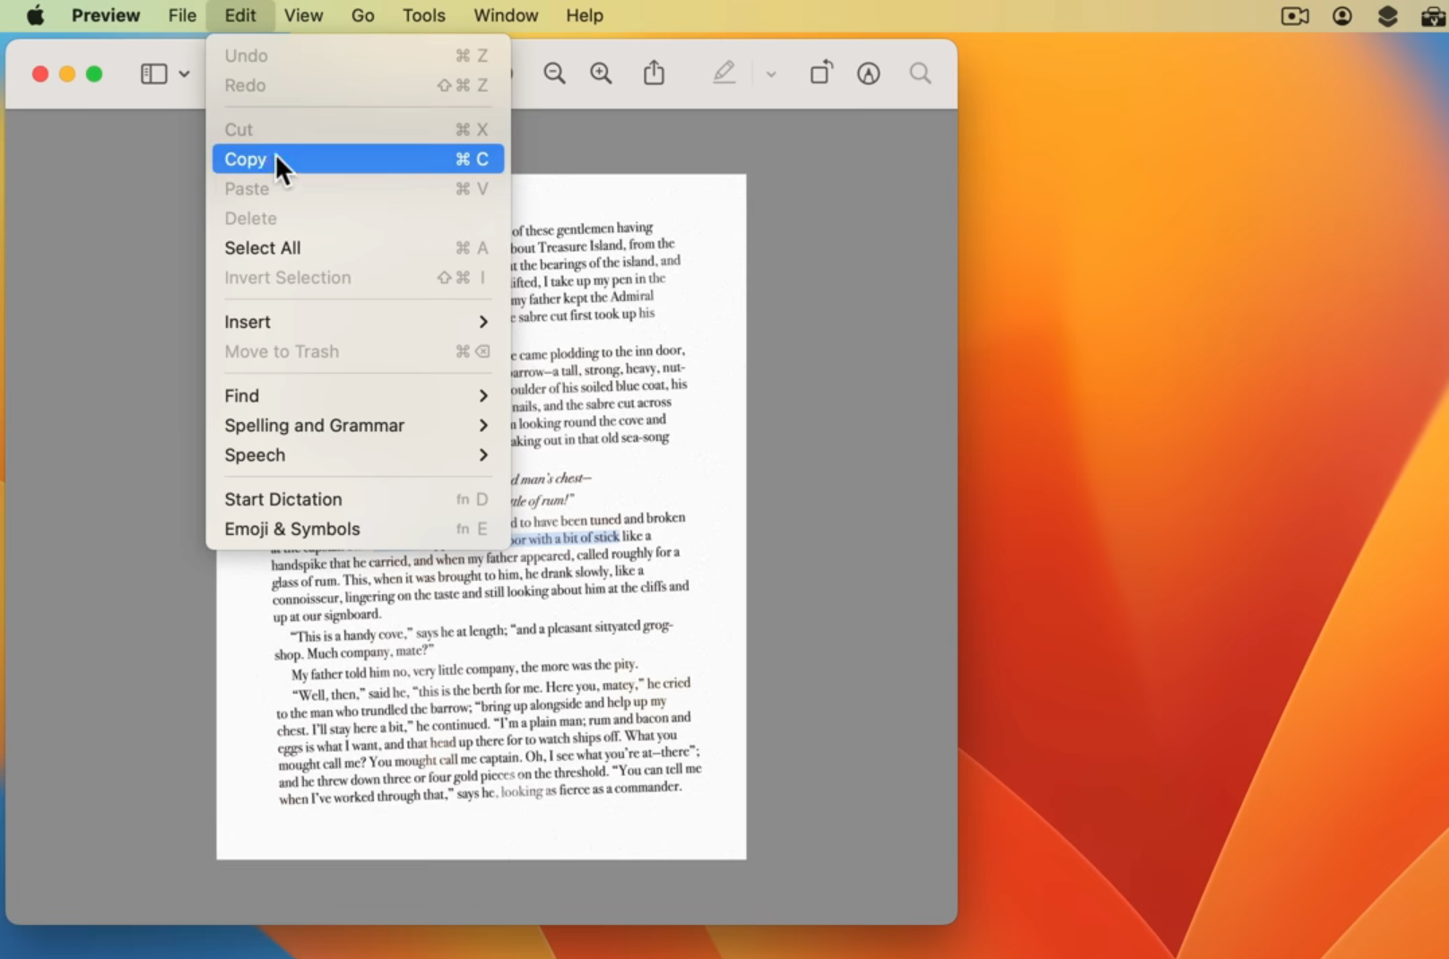Open the File menu
The width and height of the screenshot is (1449, 959).
[x=182, y=15]
